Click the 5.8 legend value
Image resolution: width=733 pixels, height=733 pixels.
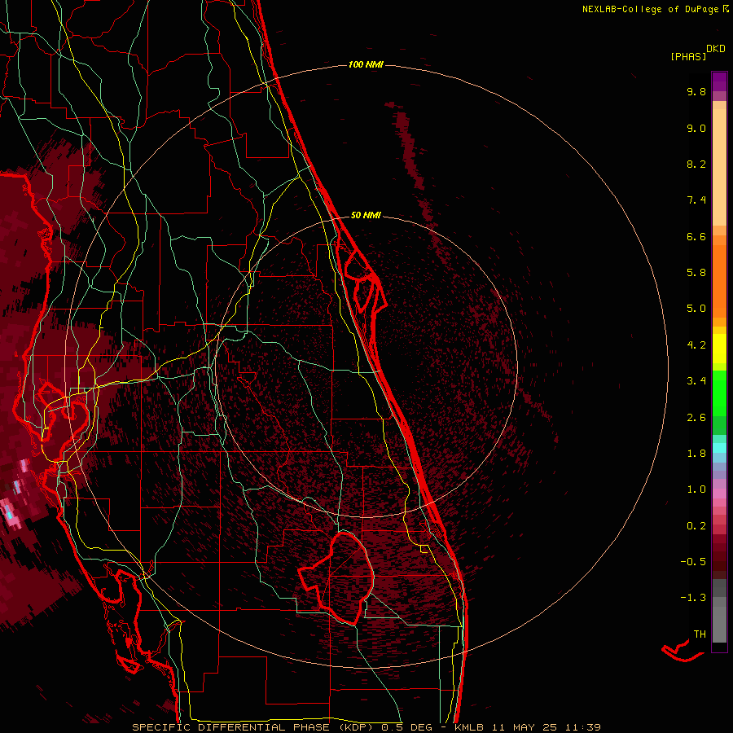tap(696, 273)
